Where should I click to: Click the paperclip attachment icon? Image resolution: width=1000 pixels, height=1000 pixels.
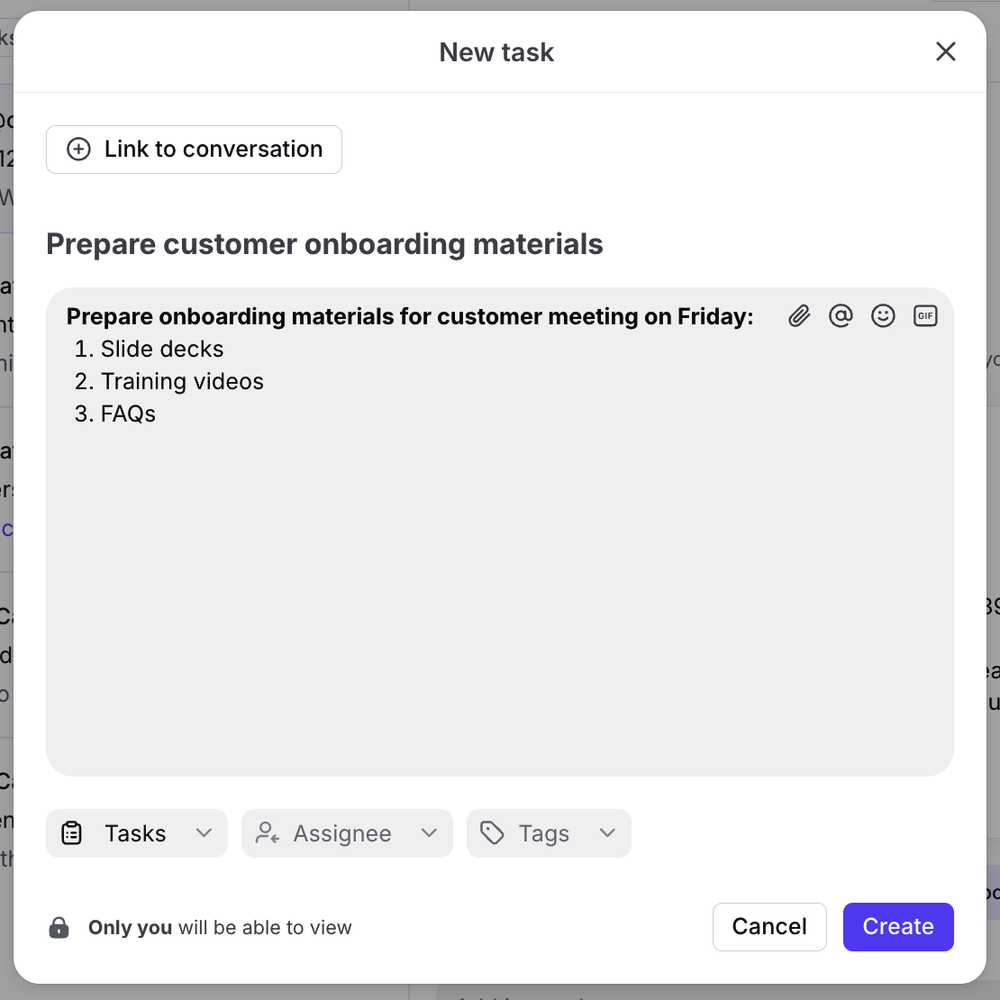click(799, 315)
